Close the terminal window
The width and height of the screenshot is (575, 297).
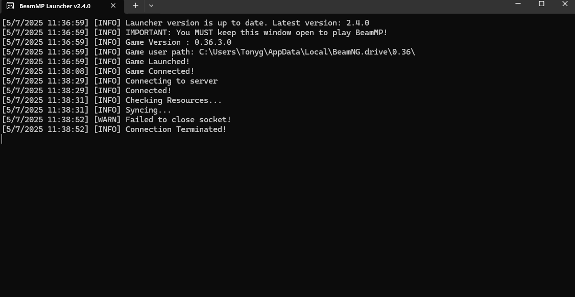[565, 4]
